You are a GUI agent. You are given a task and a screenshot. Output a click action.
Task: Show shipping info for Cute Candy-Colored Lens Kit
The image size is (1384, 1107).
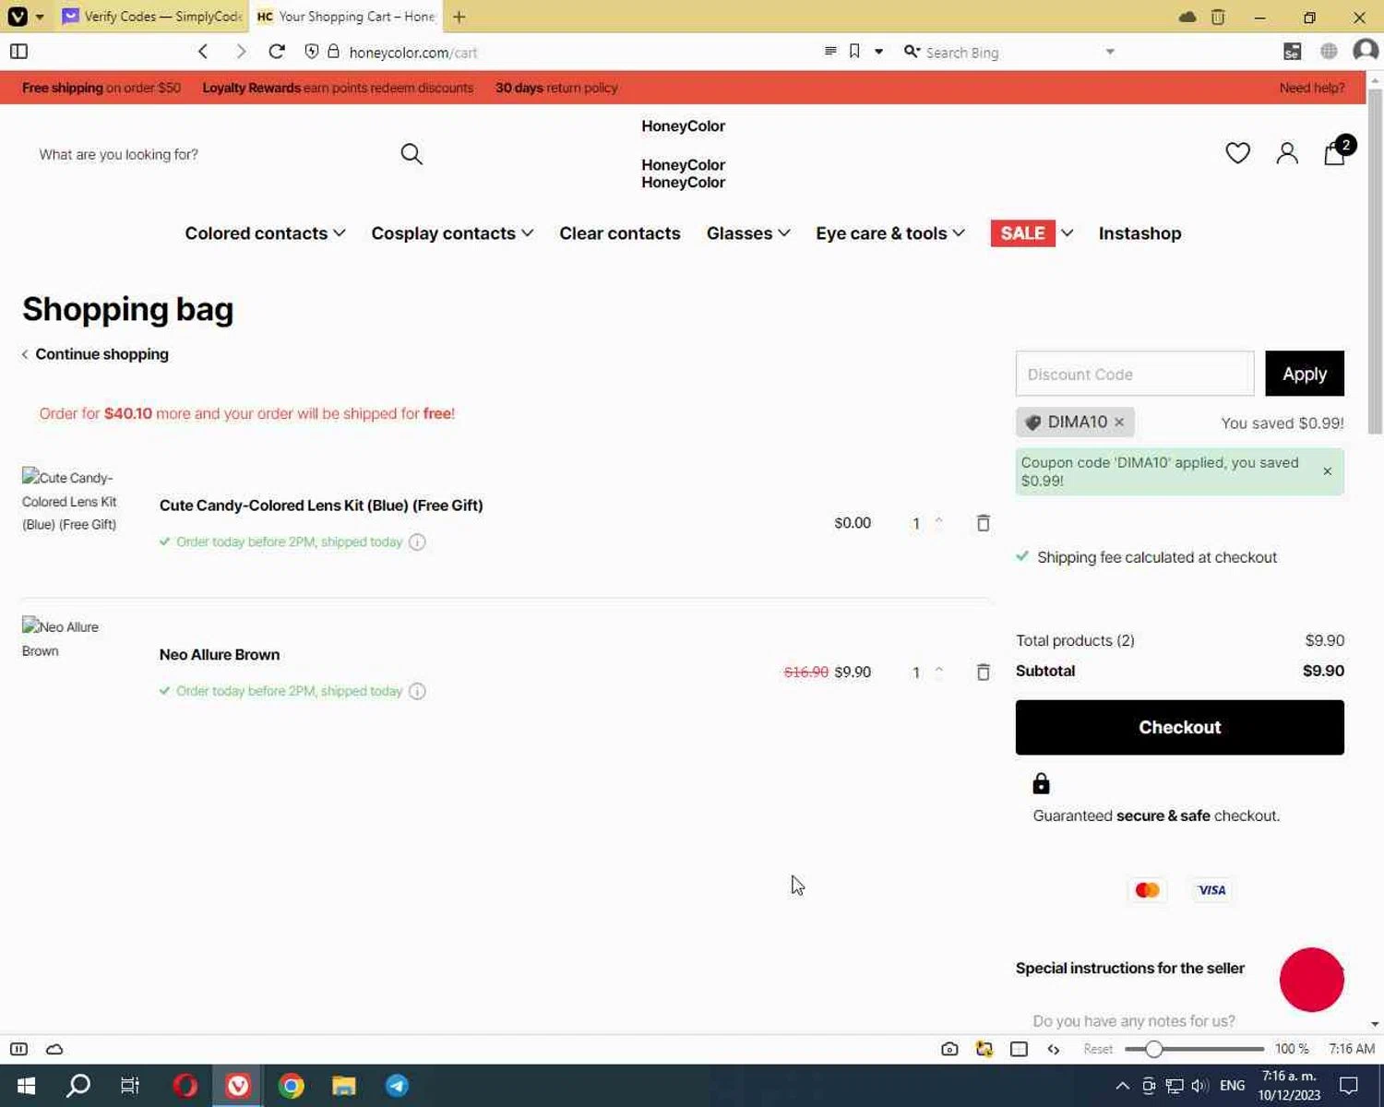[417, 542]
